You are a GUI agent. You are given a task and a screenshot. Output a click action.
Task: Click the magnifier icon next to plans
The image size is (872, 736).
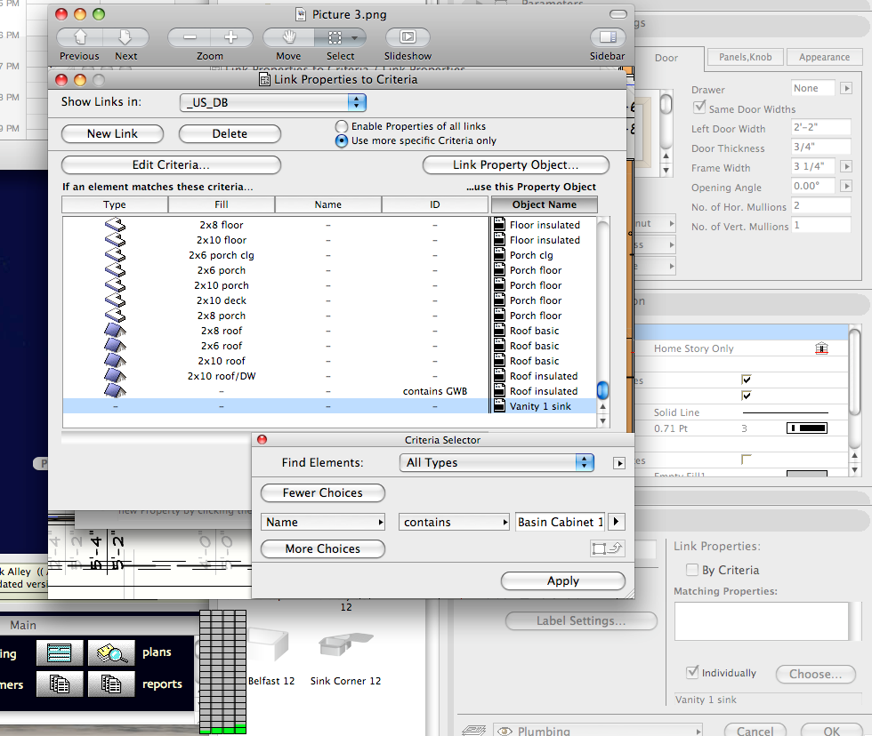110,652
